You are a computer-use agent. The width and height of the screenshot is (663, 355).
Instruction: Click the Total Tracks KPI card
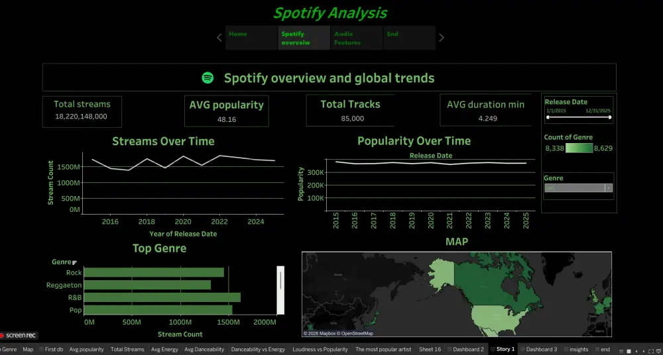[350, 111]
